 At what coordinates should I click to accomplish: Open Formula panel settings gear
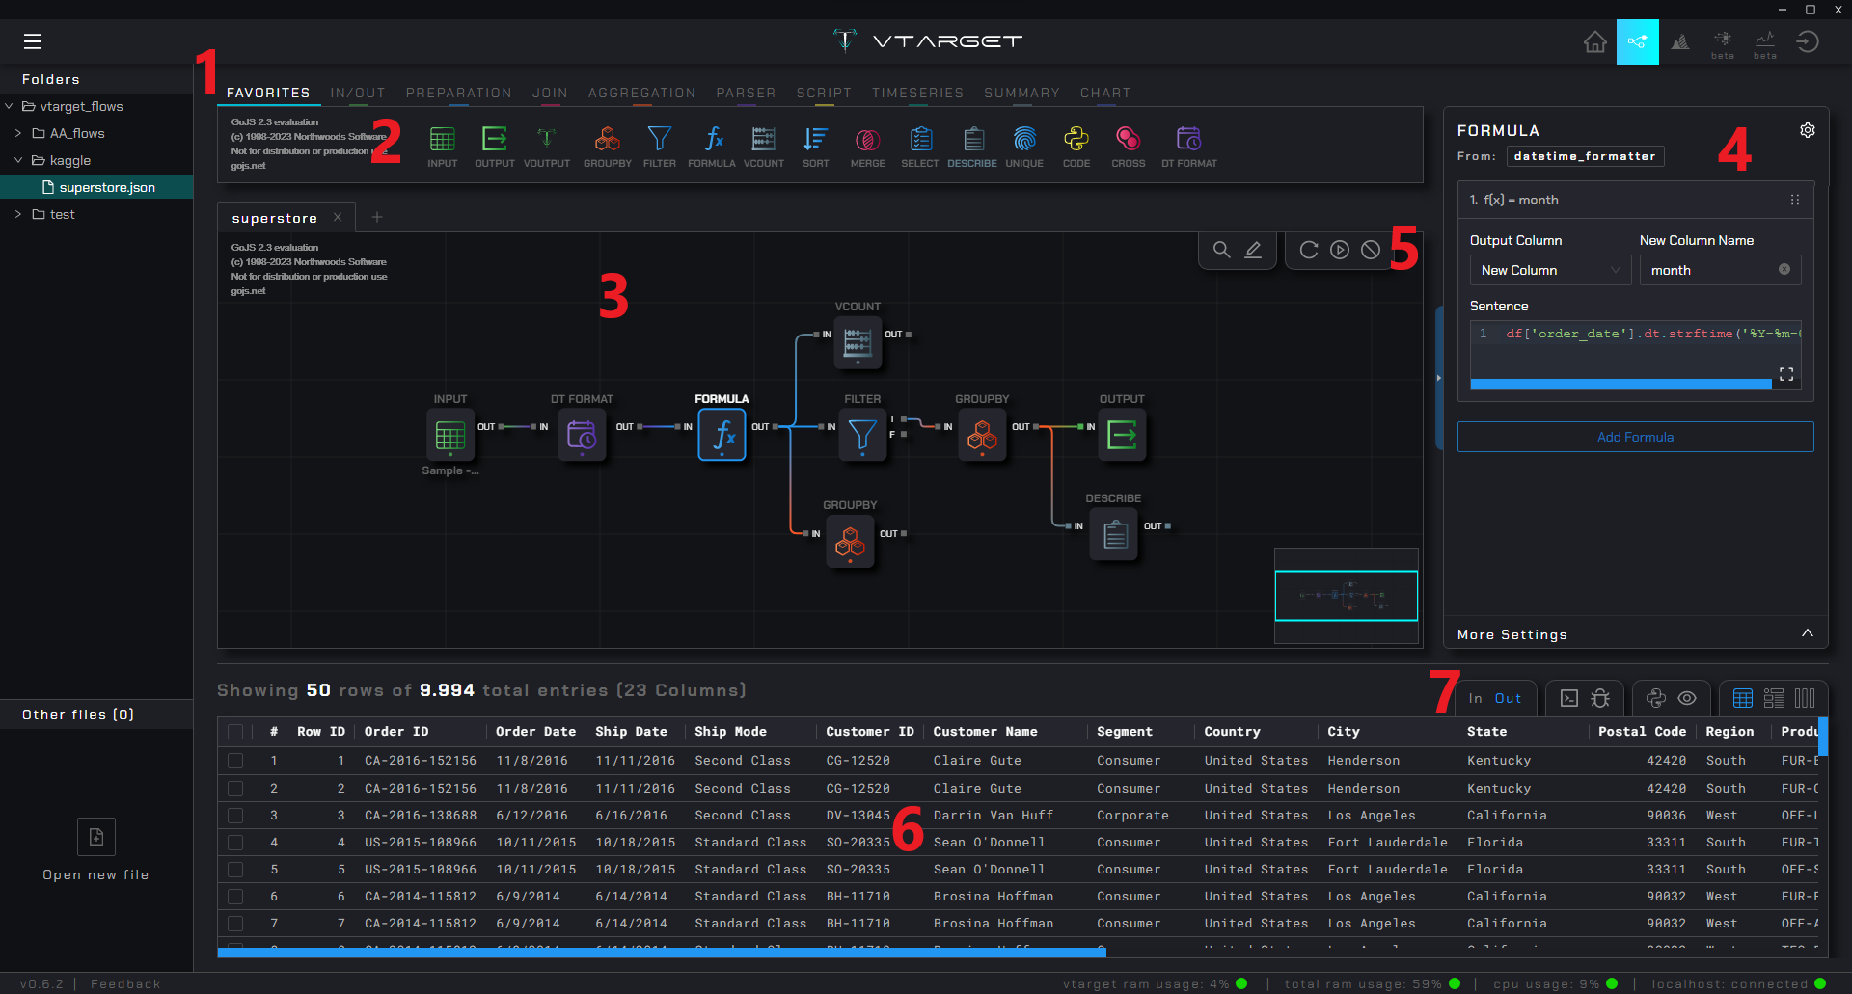point(1809,130)
